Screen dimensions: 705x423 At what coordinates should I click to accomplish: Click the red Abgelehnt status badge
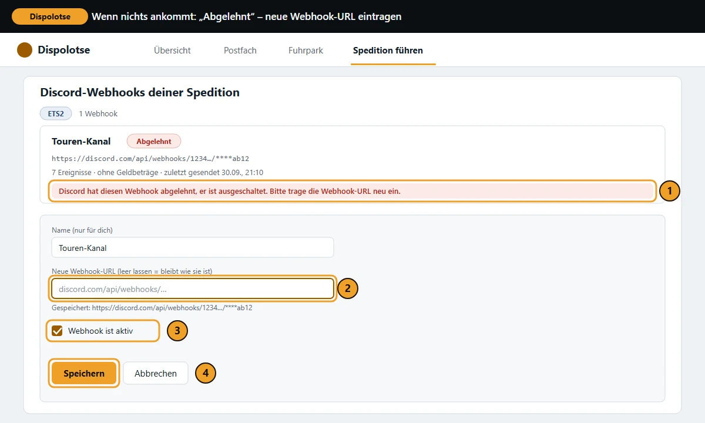154,142
